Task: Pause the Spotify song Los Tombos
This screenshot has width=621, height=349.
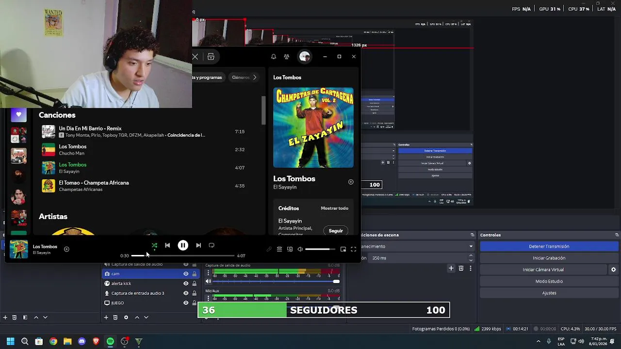Action: coord(183,246)
